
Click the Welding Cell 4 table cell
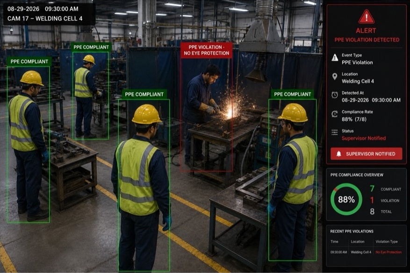click(x=361, y=252)
